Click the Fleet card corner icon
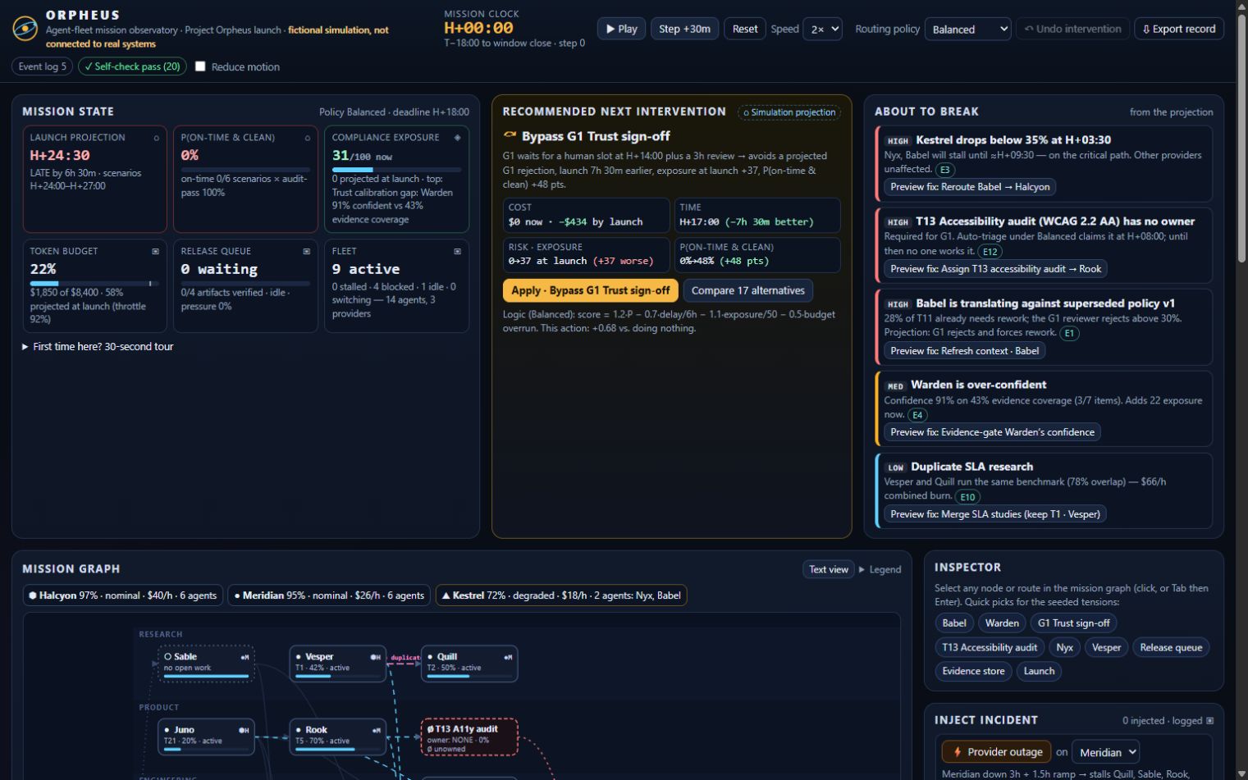This screenshot has height=780, width=1248. click(x=457, y=251)
